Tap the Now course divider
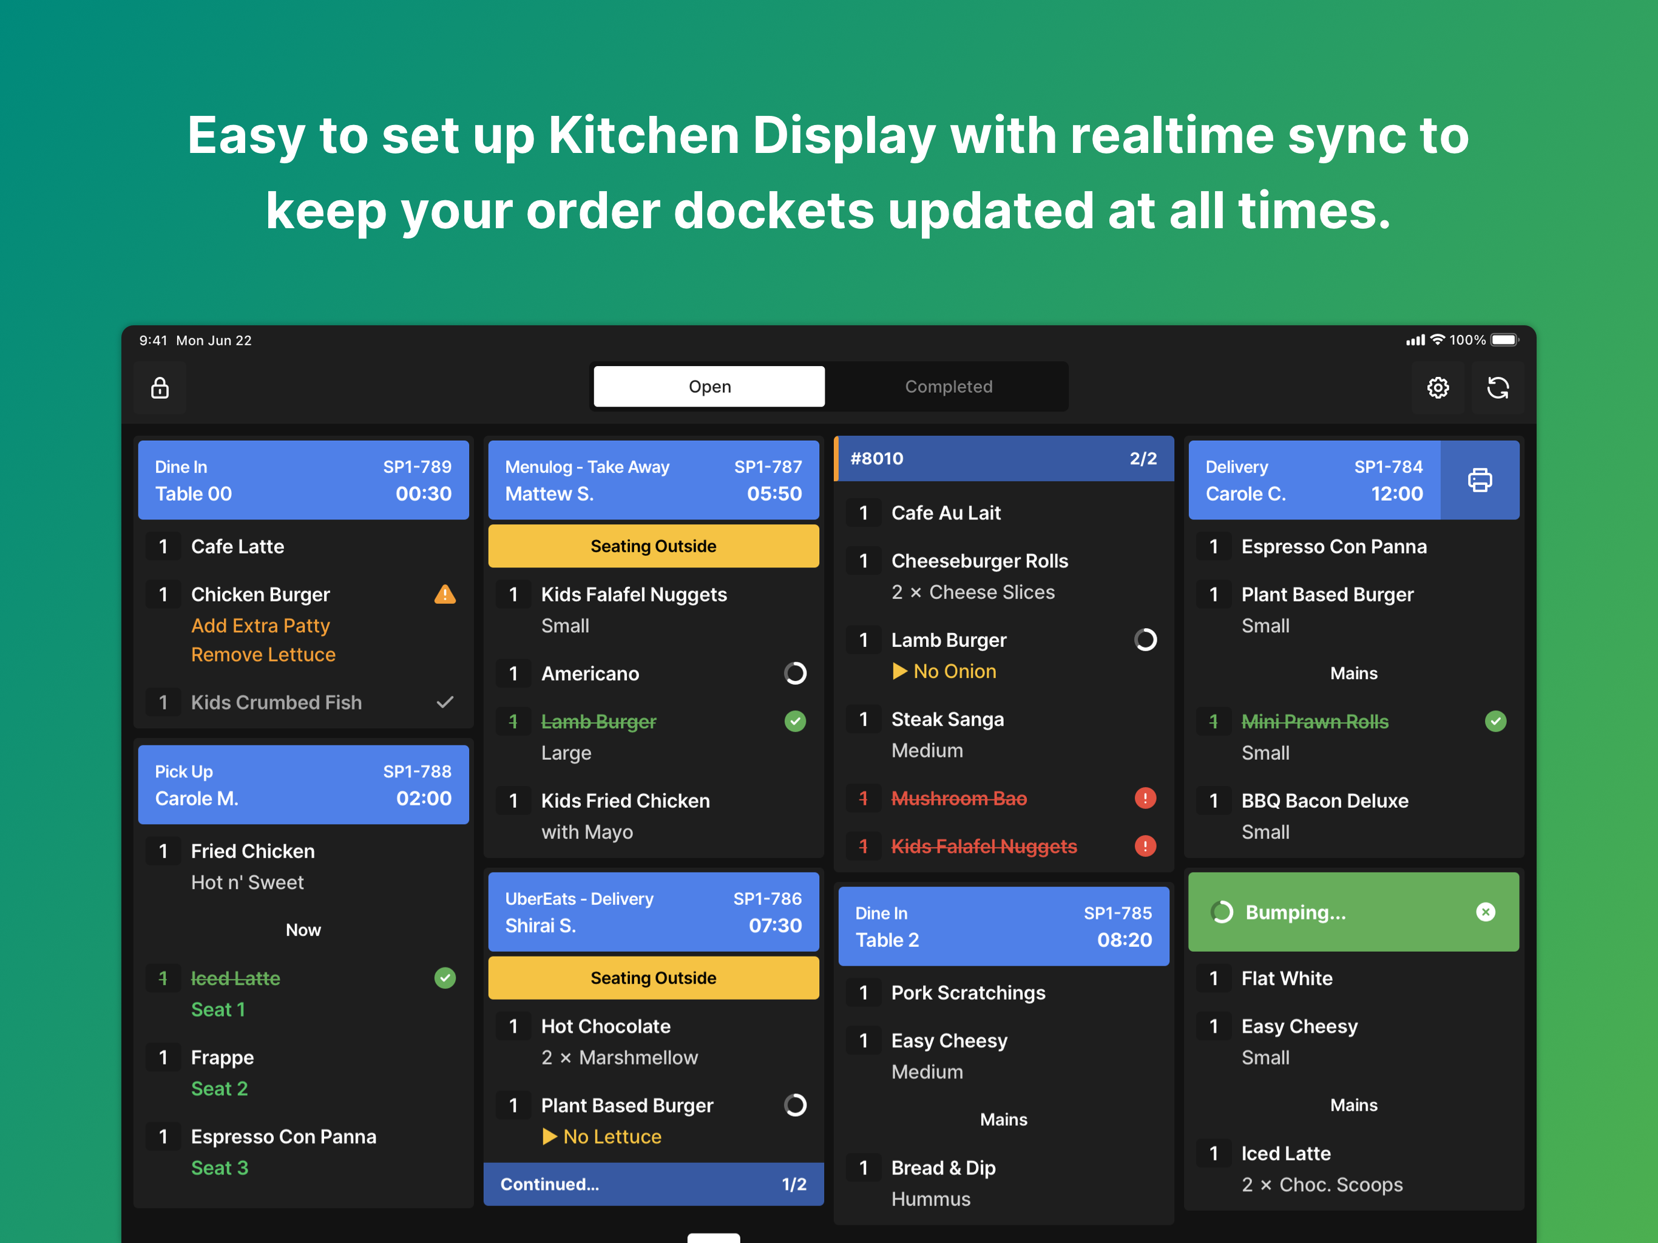The width and height of the screenshot is (1658, 1243). point(303,930)
